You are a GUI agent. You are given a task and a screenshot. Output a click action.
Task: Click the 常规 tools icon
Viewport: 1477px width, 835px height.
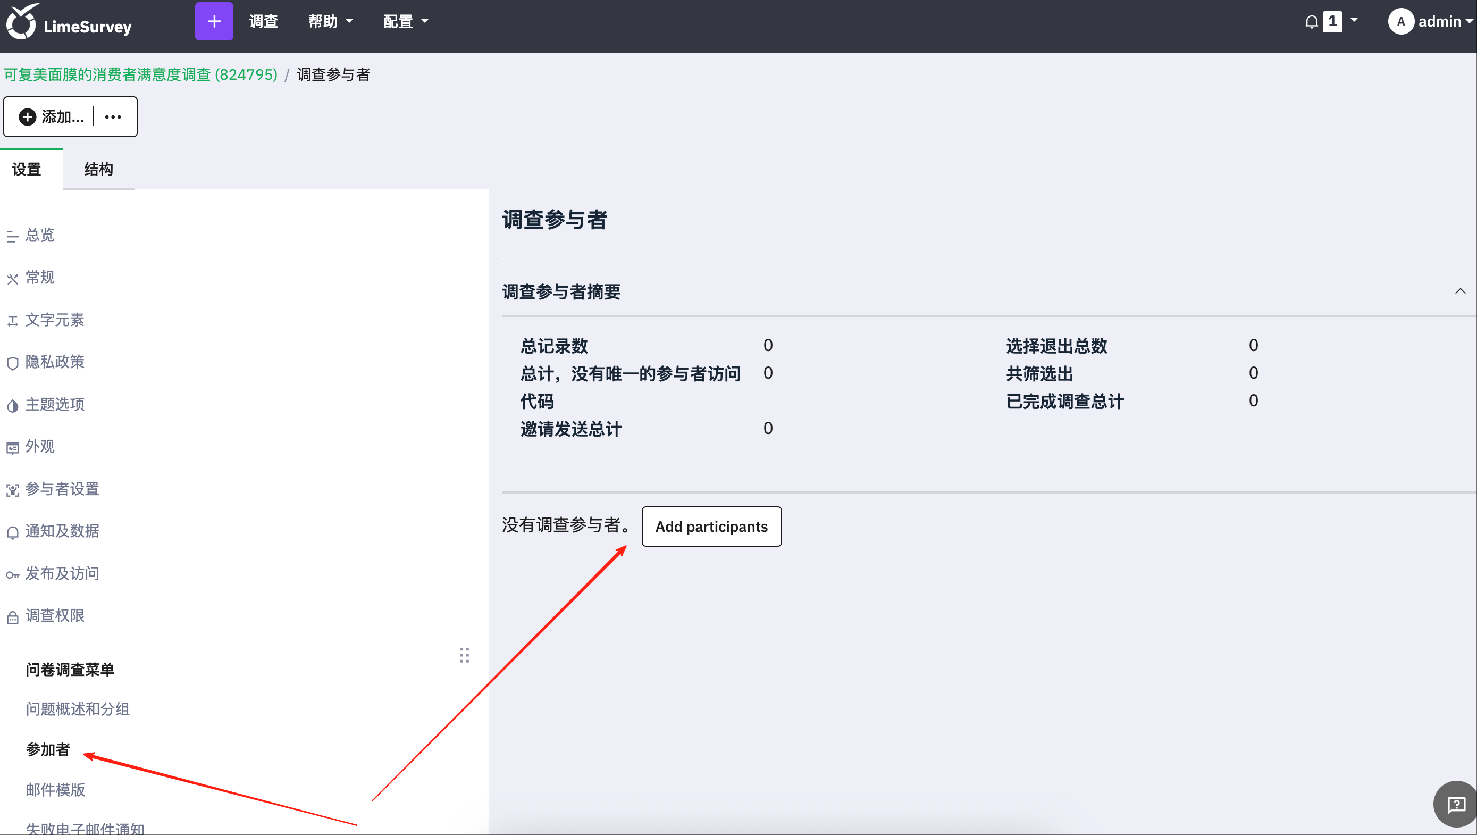[12, 279]
